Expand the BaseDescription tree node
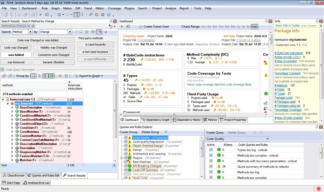The image size is (324, 192). 12,108
